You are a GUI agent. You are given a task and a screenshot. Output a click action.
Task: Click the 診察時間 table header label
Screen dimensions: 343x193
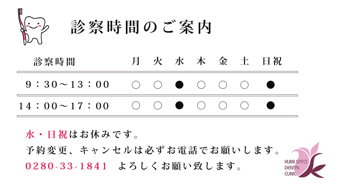click(x=55, y=62)
